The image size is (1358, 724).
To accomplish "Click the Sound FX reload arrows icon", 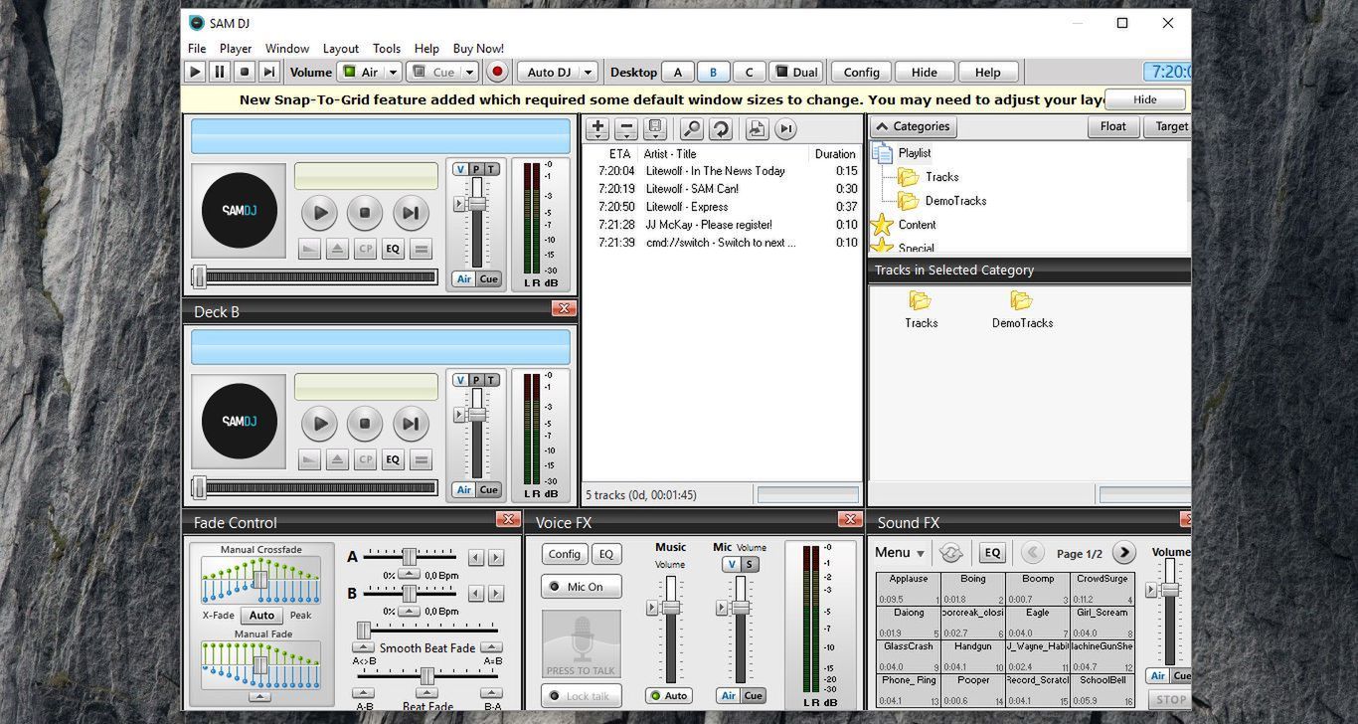I will [950, 553].
